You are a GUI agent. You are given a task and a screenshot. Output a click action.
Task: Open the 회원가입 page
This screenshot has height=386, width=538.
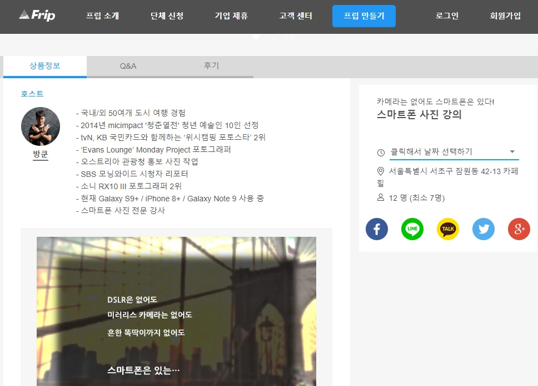point(505,16)
